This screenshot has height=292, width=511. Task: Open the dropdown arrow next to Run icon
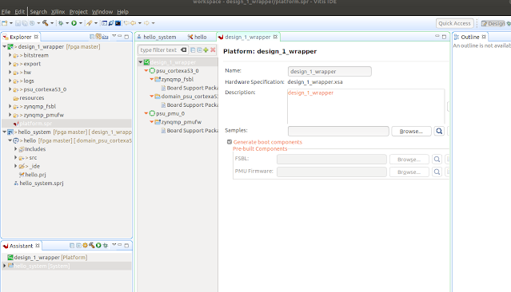[x=81, y=23]
